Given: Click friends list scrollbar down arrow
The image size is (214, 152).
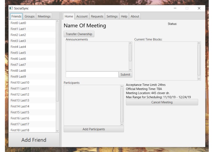Looking at the screenshot, I should coord(57,131).
